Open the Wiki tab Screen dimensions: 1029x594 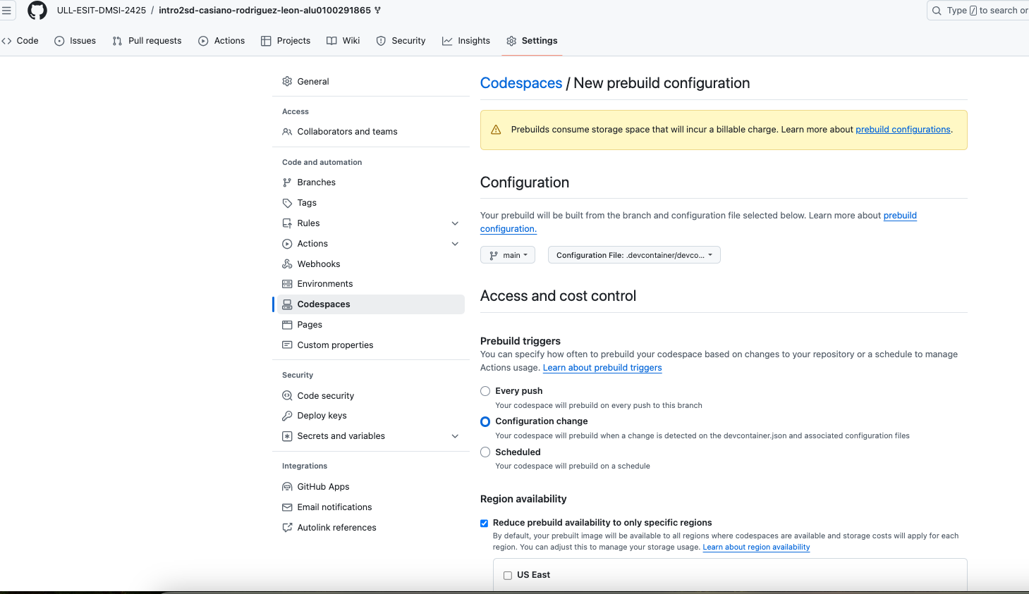343,41
